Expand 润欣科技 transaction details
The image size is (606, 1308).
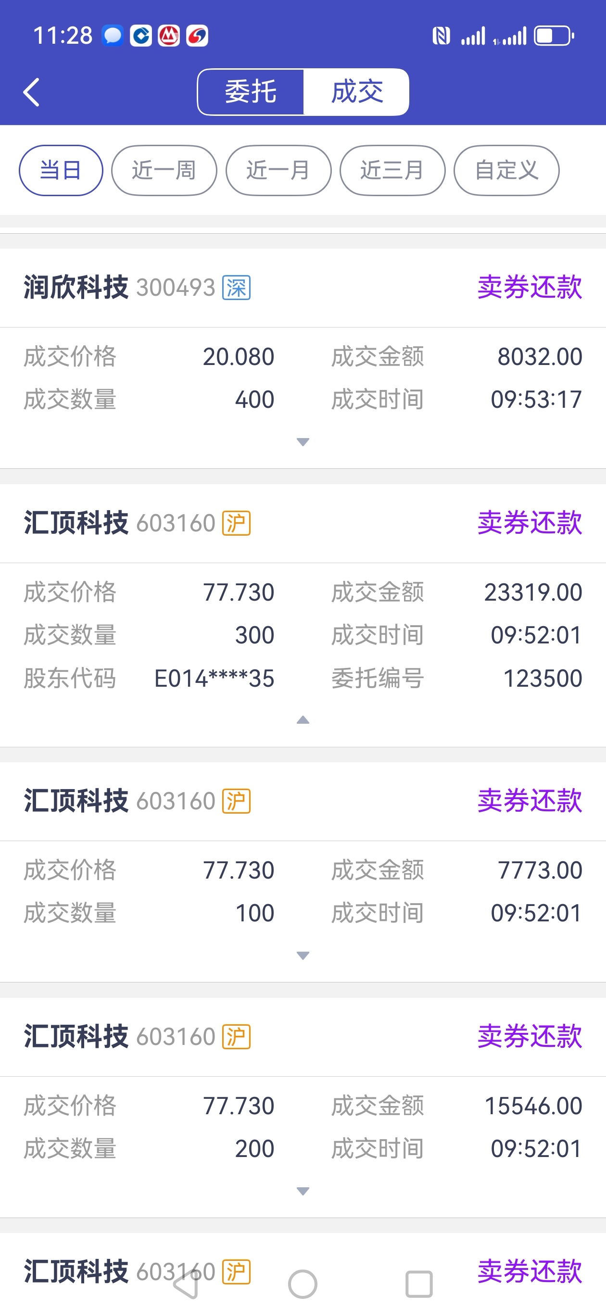coord(303,442)
